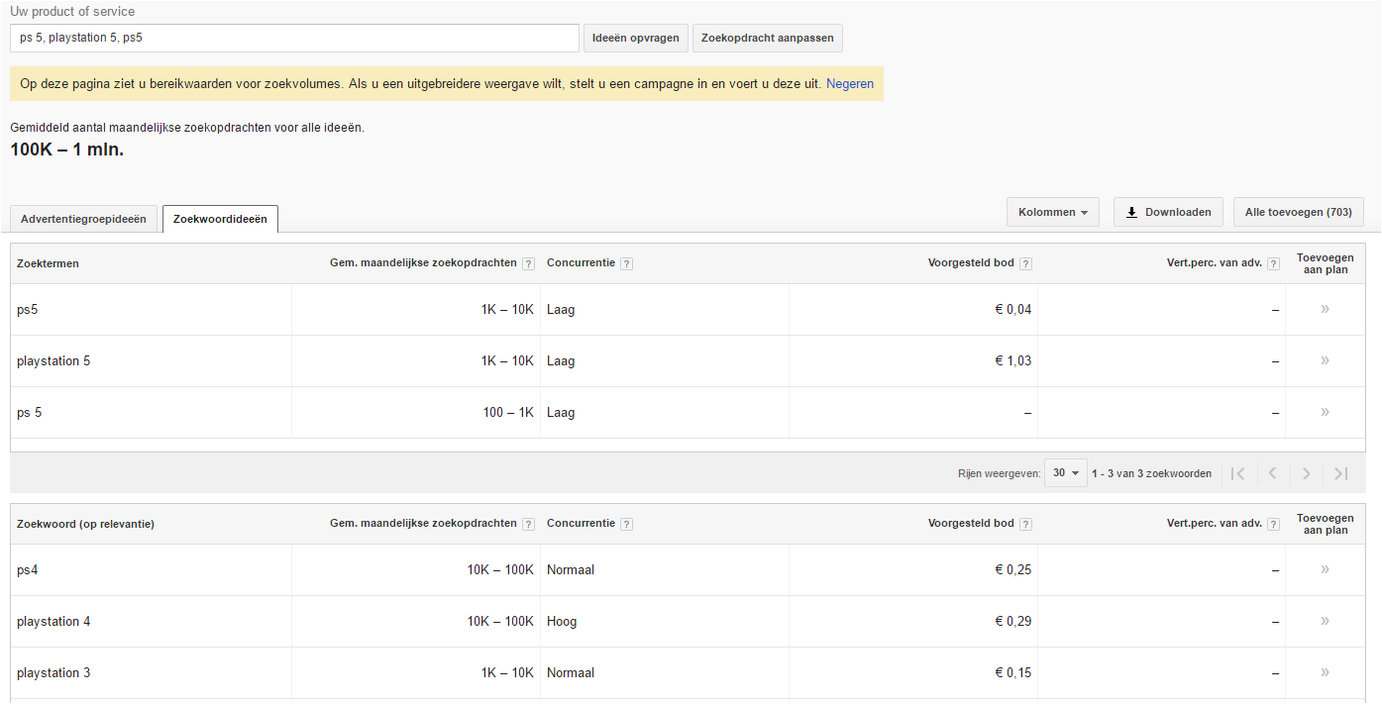Switch to Advertentiegroepideeën tab
The image size is (1382, 704).
pos(83,219)
